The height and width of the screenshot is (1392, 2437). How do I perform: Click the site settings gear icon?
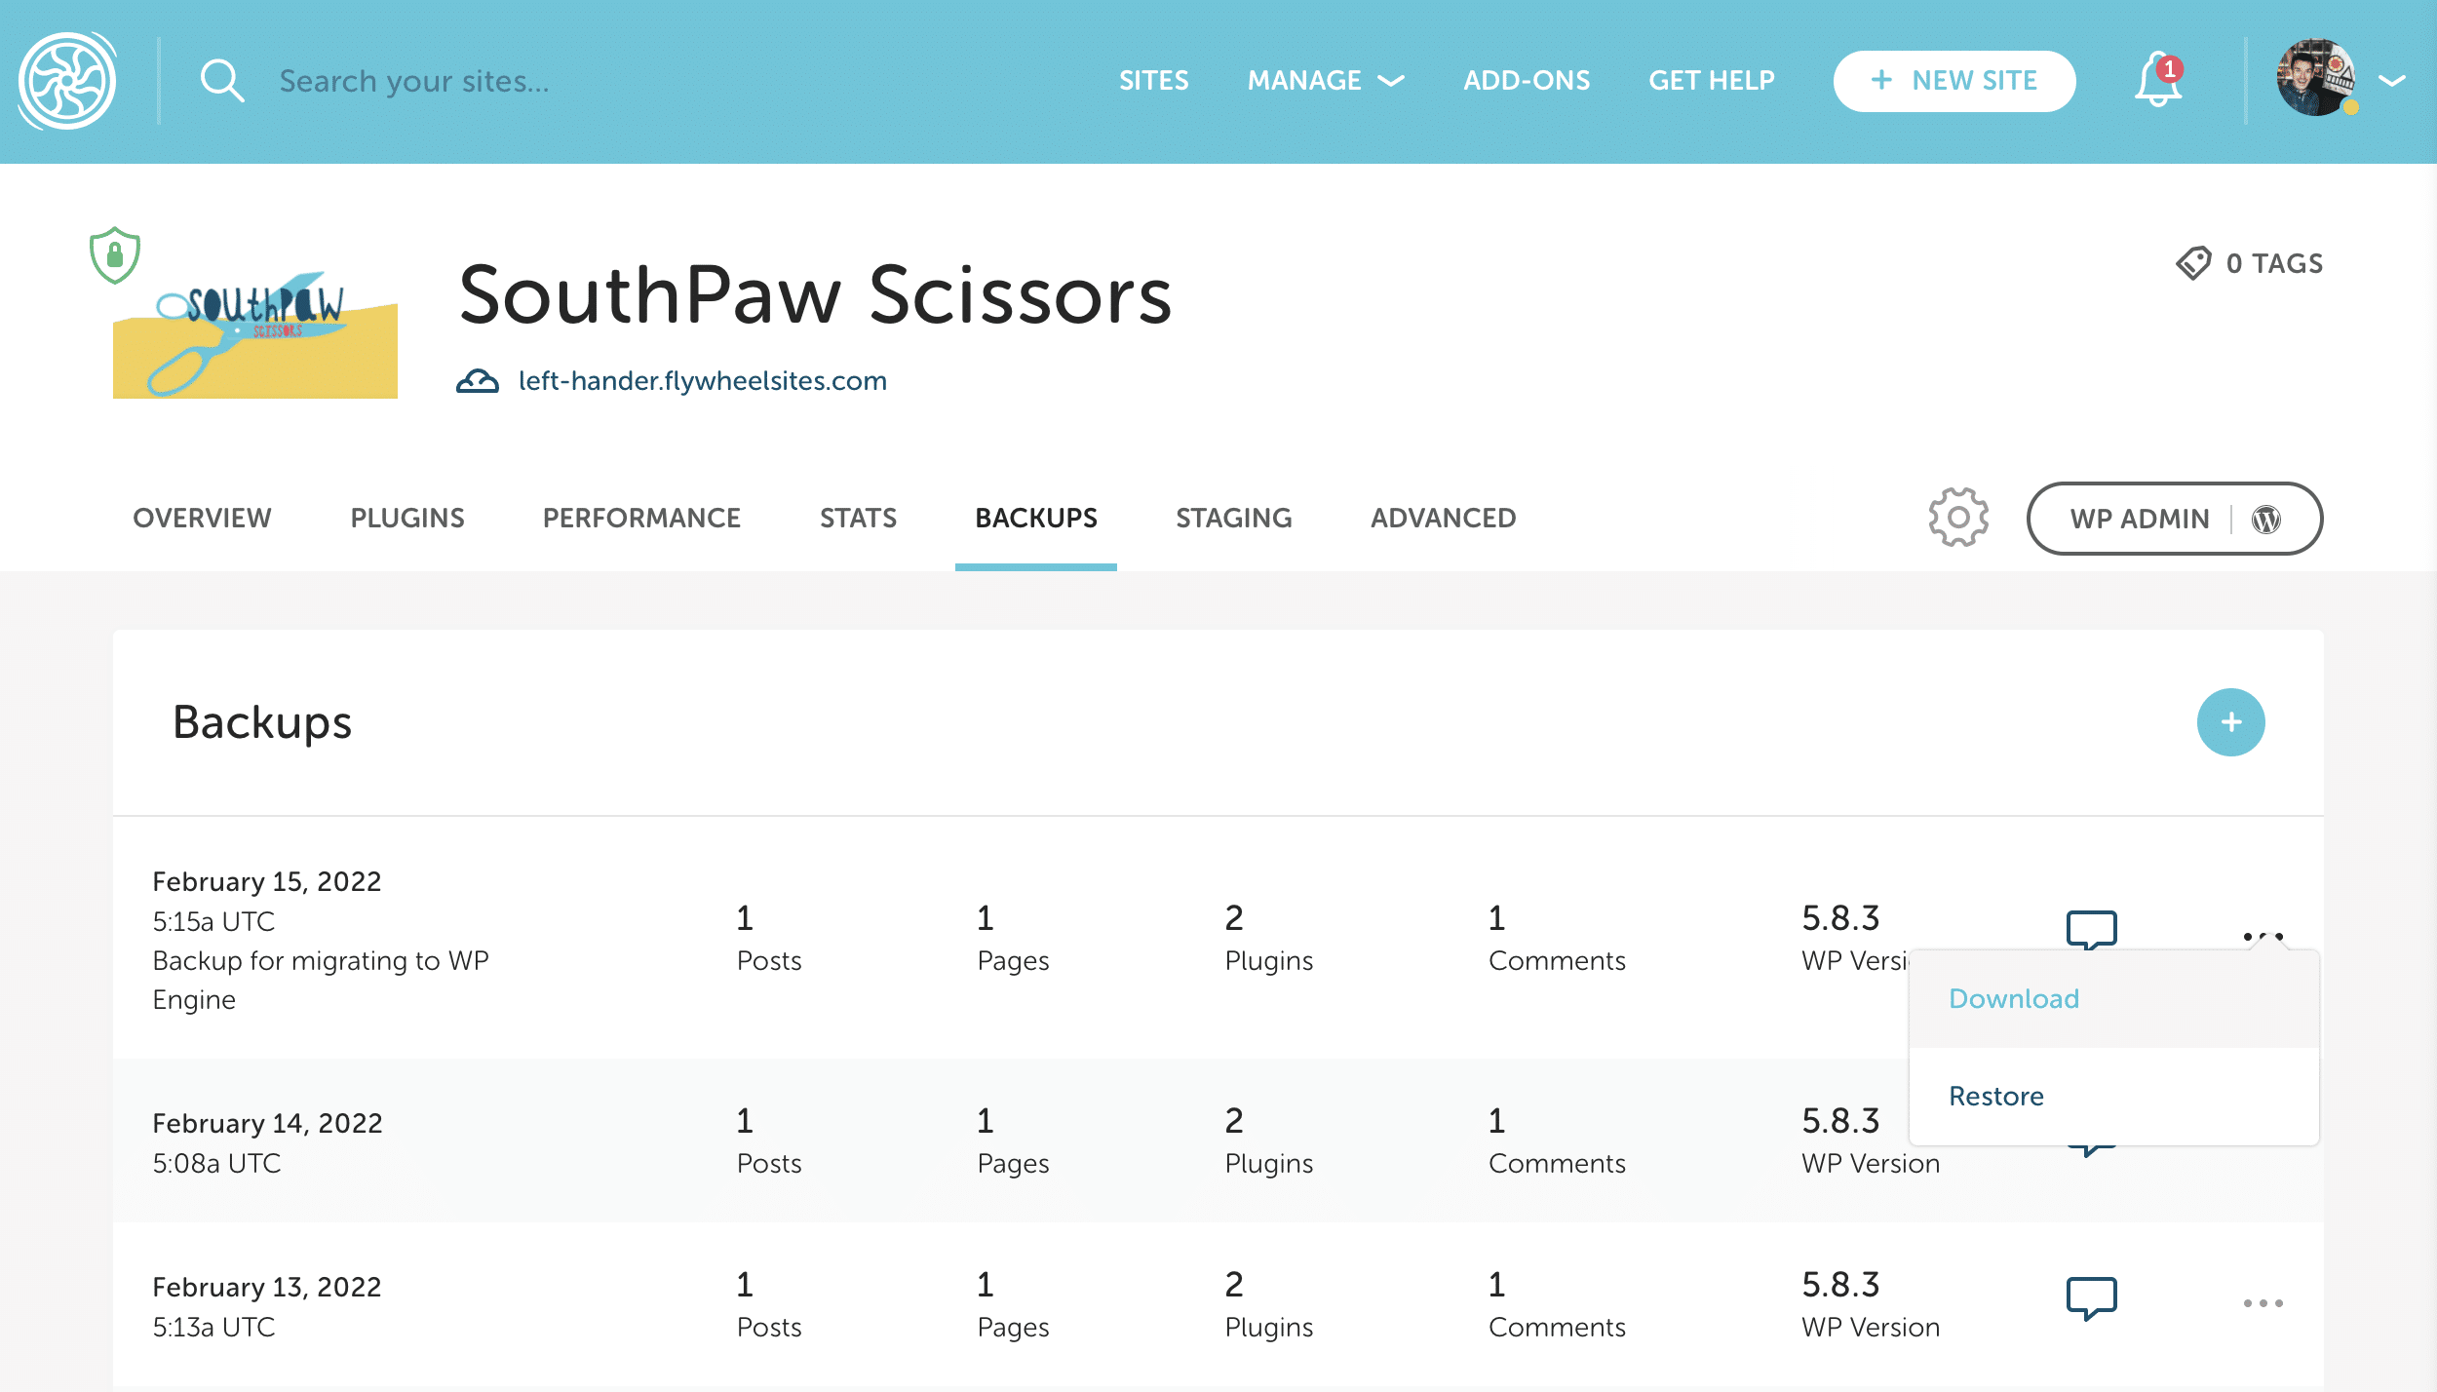(1957, 518)
